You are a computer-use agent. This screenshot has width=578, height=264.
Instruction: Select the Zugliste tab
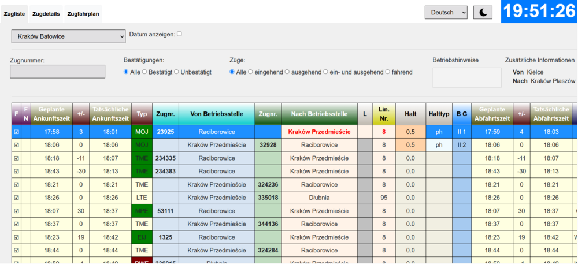(x=14, y=13)
